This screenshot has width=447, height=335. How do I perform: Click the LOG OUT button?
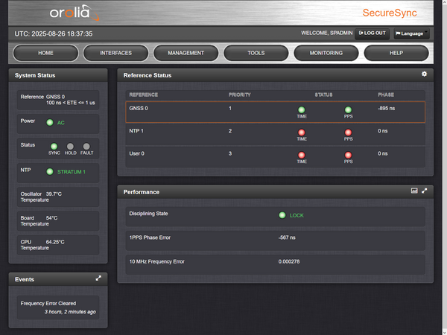coord(372,33)
